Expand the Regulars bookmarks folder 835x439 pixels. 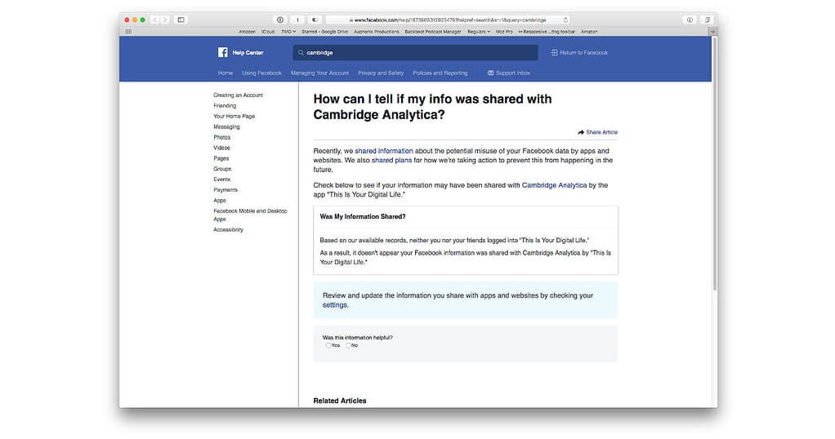point(479,31)
